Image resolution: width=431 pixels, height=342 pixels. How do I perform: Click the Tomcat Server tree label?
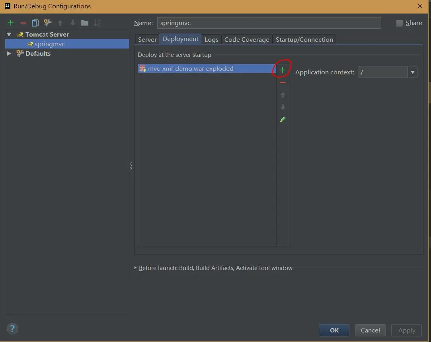[x=47, y=34]
